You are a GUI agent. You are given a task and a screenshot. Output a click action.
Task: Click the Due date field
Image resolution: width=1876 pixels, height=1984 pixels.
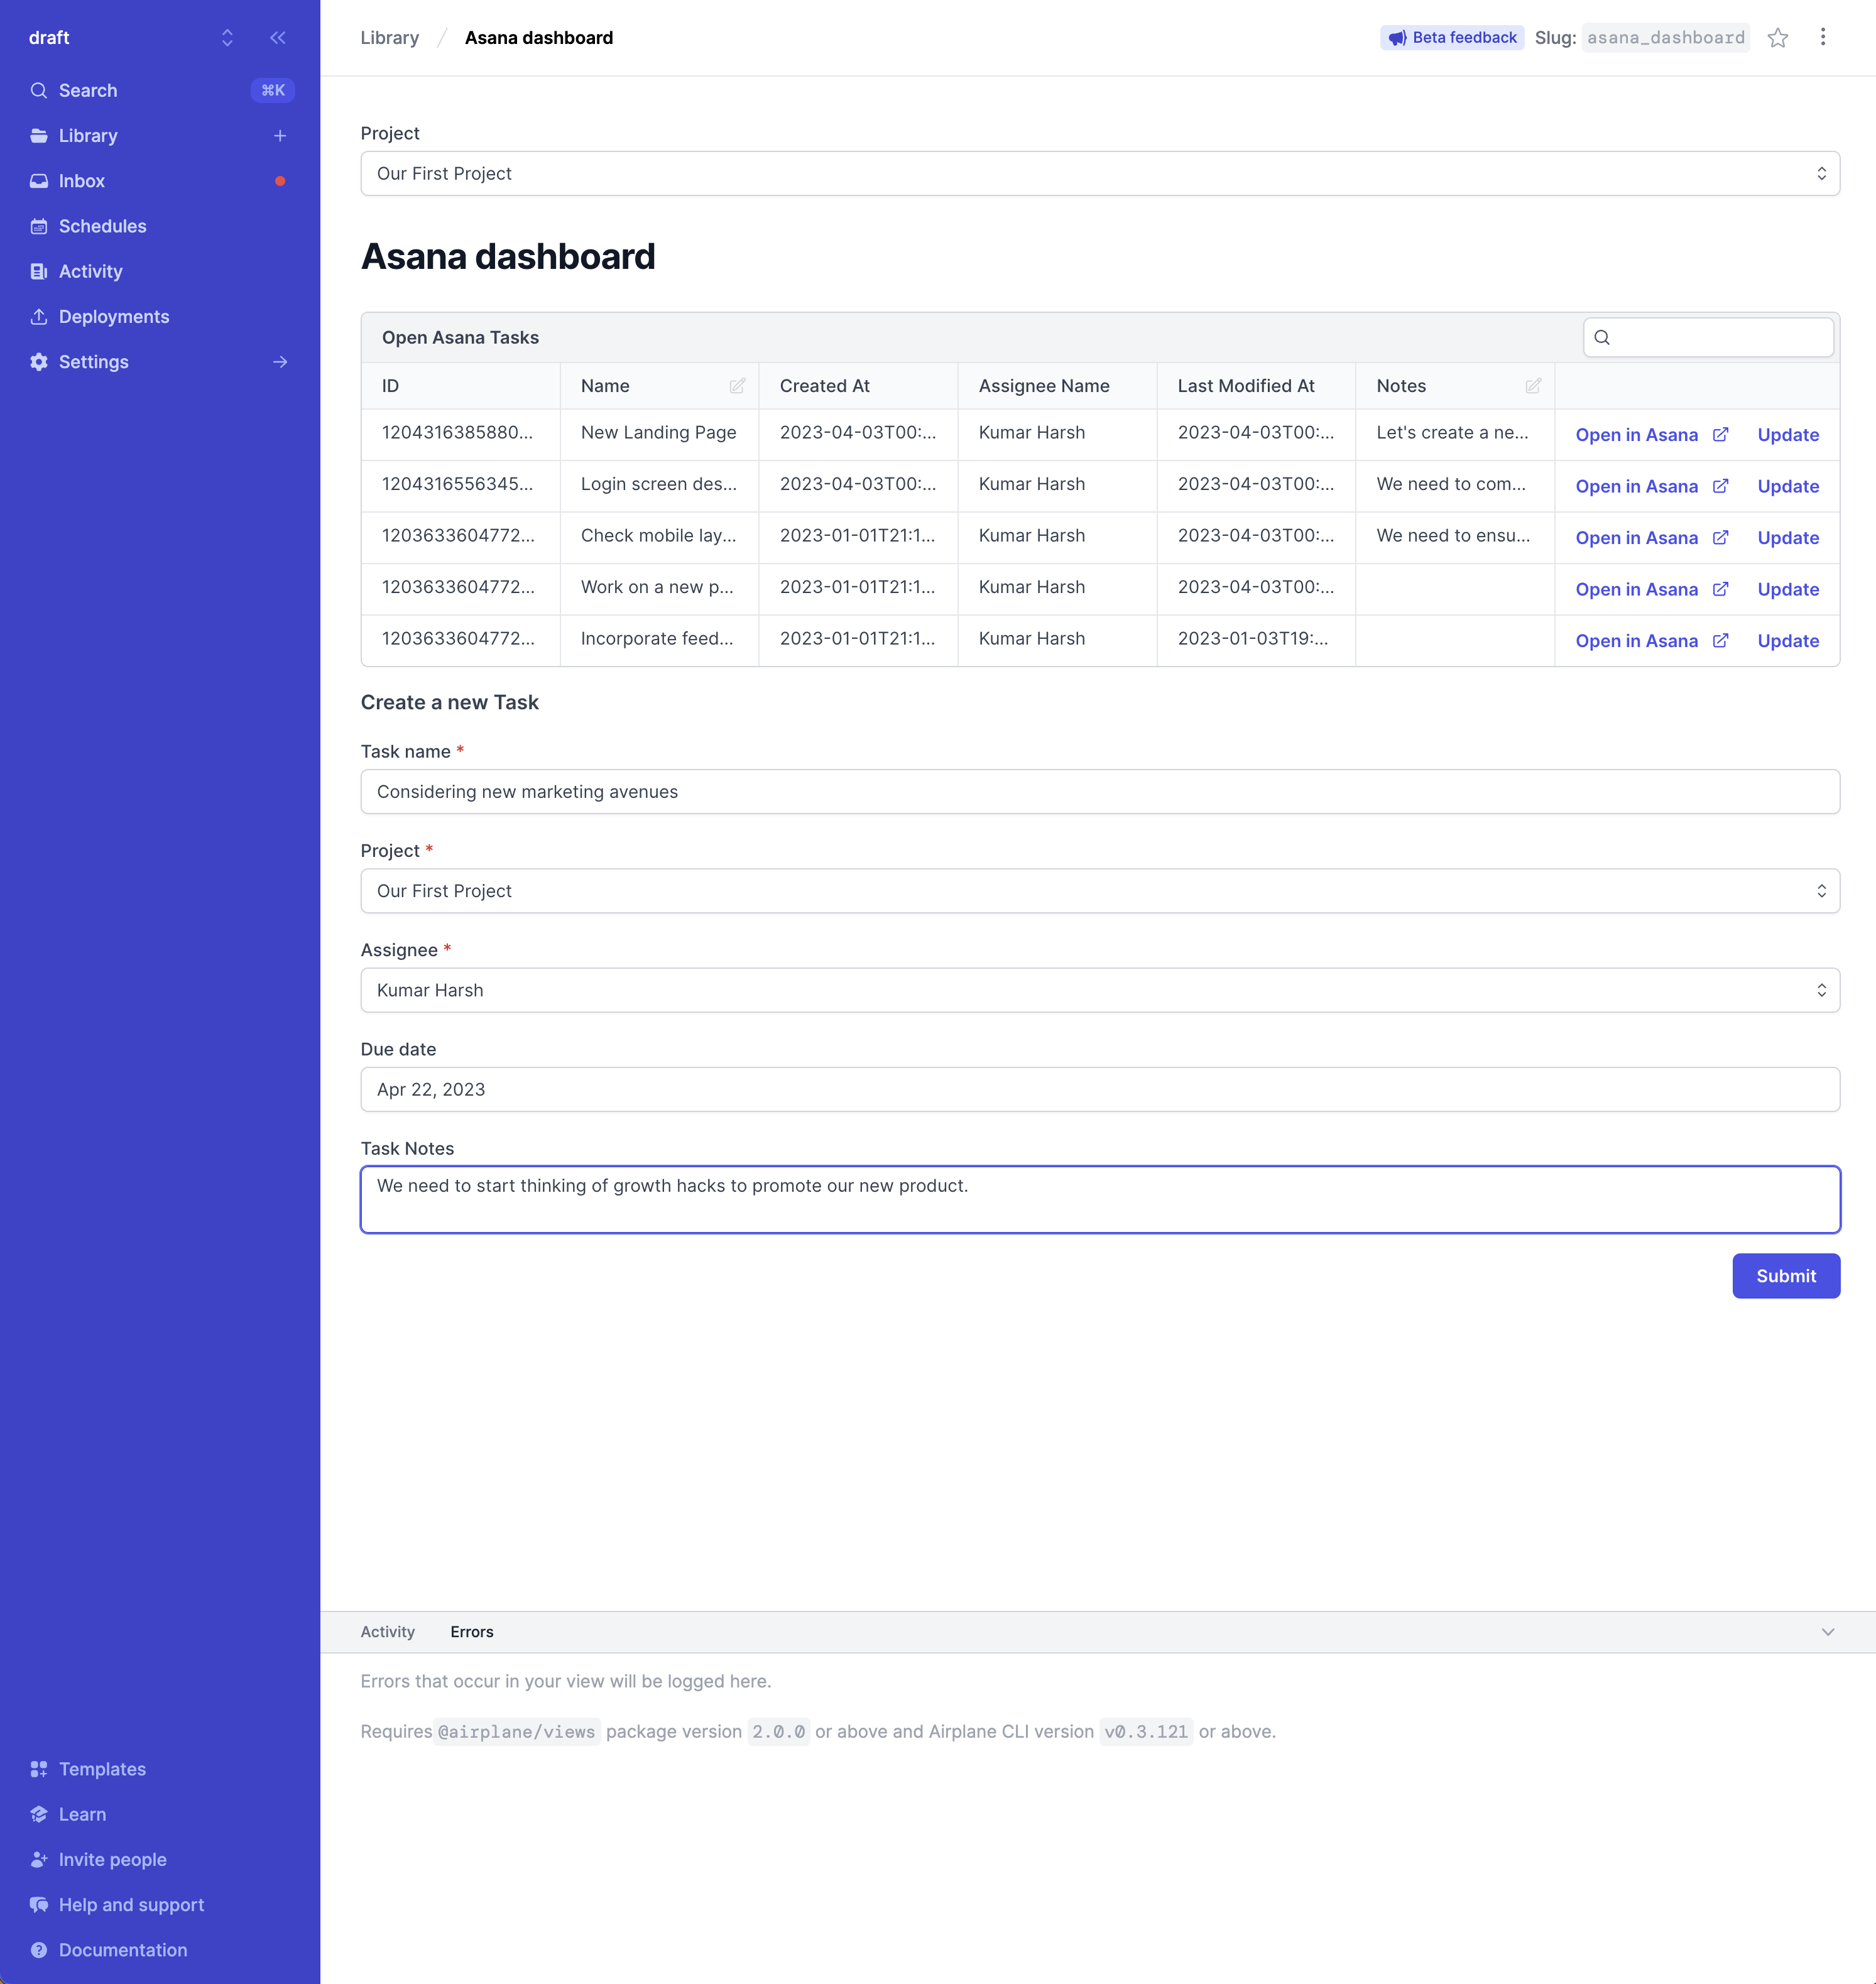[x=1100, y=1090]
